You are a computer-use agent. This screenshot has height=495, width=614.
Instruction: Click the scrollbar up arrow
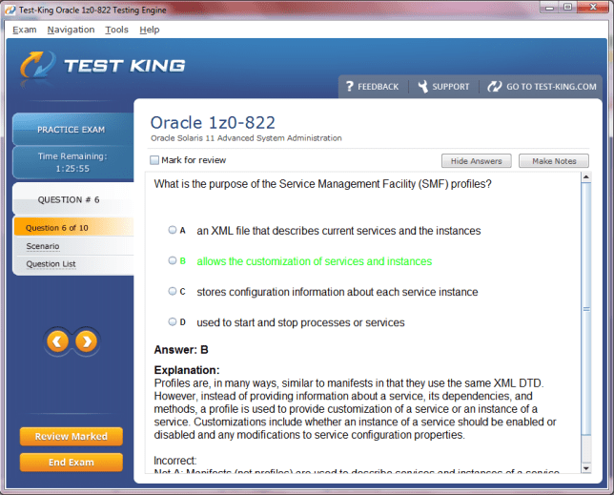click(x=585, y=177)
